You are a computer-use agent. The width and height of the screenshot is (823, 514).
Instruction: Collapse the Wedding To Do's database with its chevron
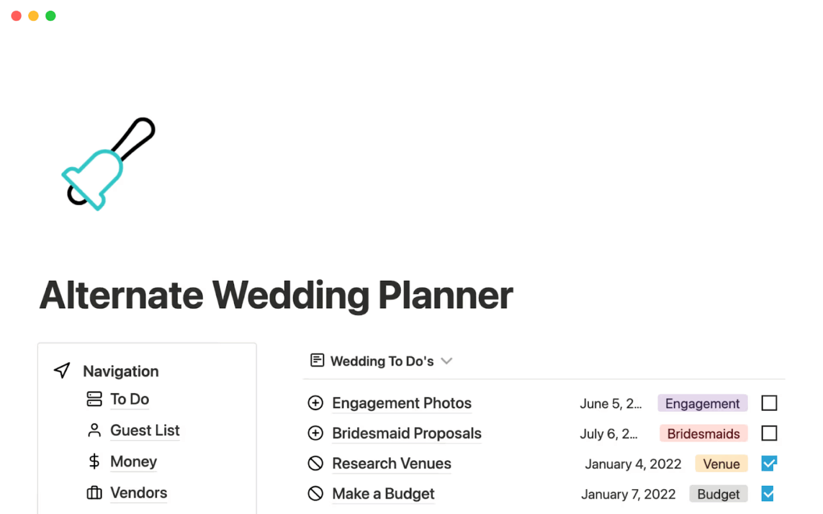[447, 361]
